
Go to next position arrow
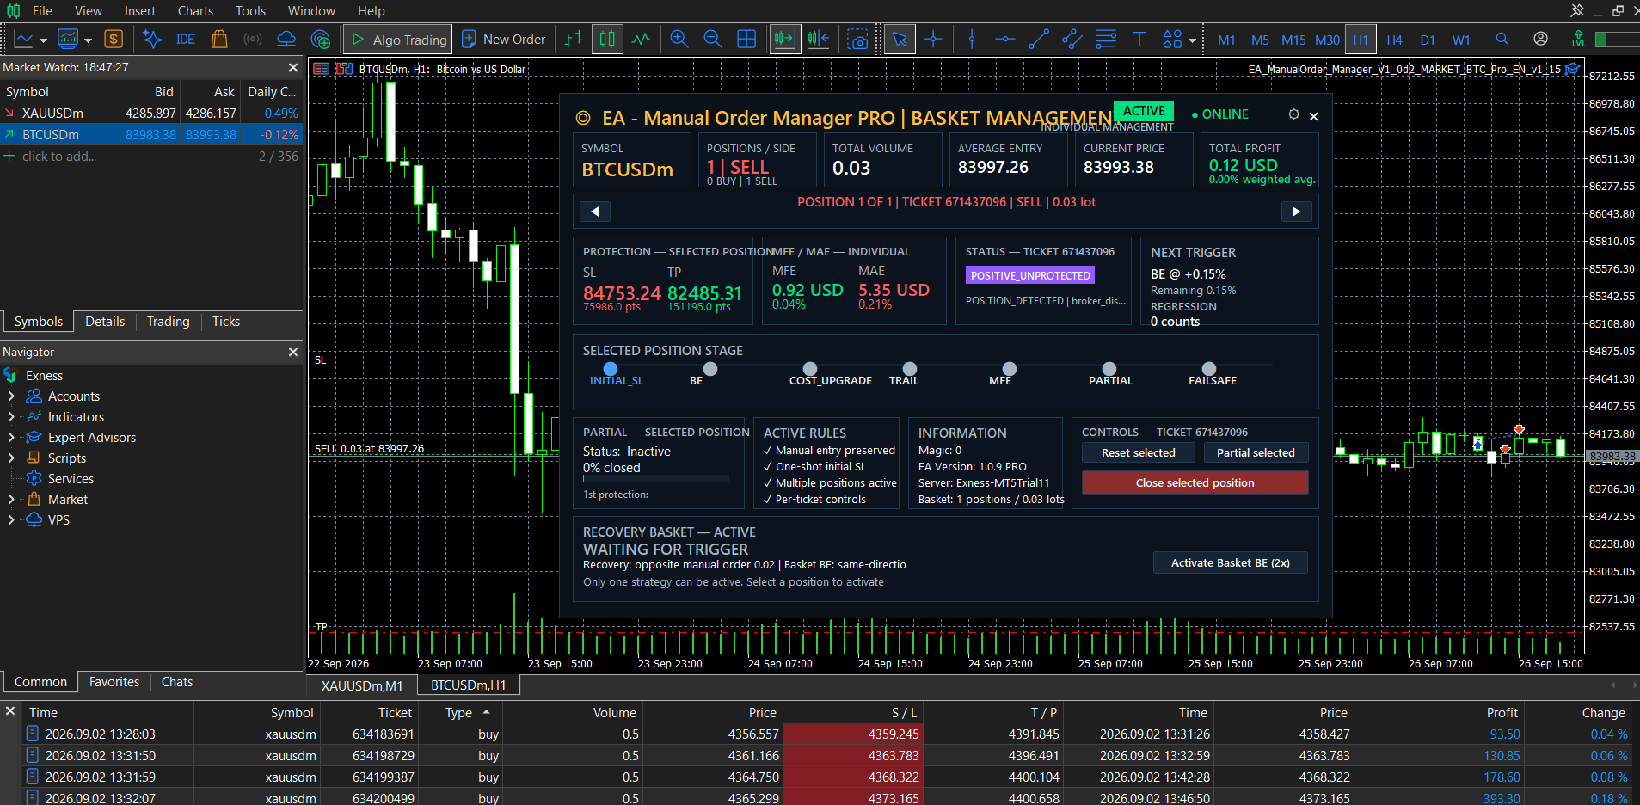pos(1296,212)
